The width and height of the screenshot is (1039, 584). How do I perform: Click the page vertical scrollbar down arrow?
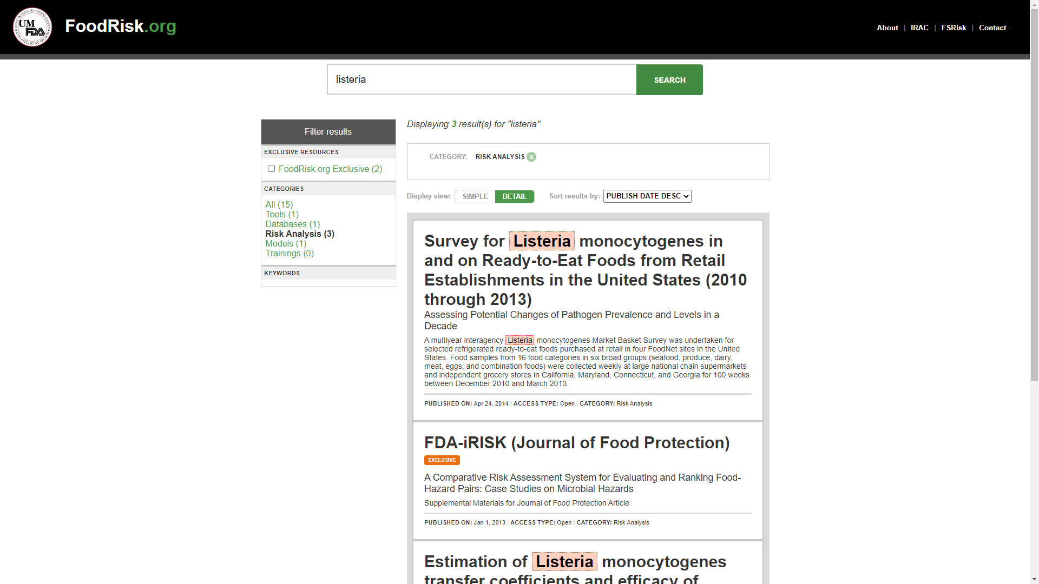tap(1034, 579)
